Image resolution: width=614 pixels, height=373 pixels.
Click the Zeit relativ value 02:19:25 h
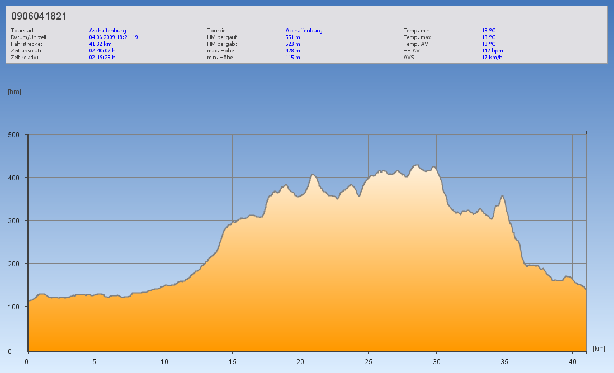pyautogui.click(x=102, y=58)
